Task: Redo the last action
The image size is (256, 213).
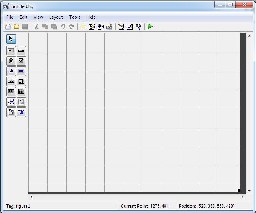Action: point(72,27)
